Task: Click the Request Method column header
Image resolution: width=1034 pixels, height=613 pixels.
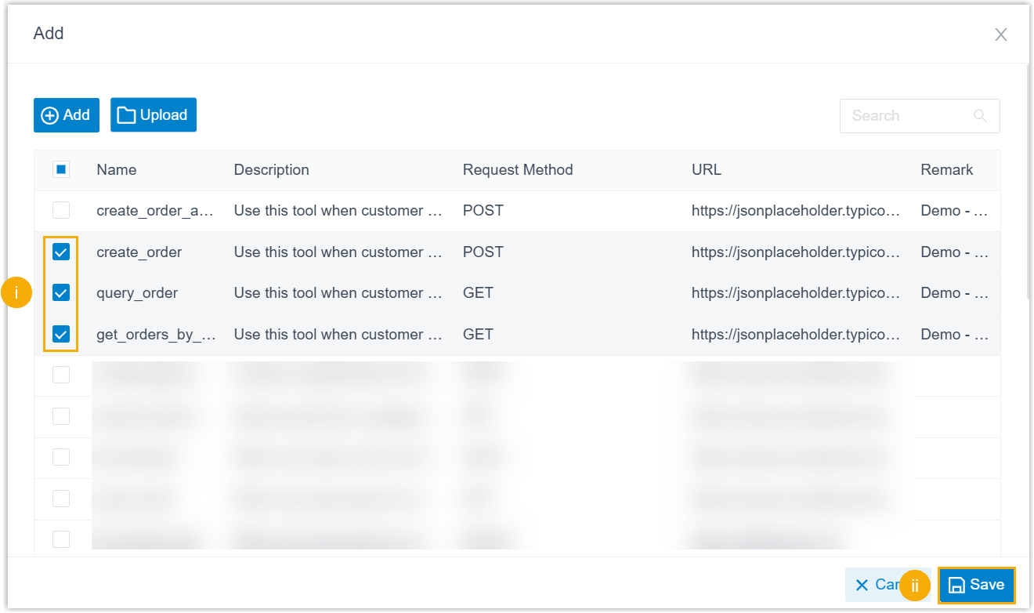Action: click(518, 170)
